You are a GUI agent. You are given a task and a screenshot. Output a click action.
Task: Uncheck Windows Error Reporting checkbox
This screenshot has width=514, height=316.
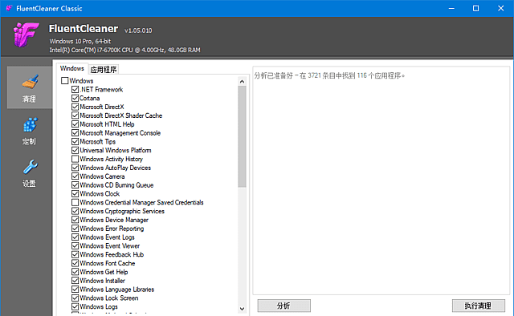point(75,229)
